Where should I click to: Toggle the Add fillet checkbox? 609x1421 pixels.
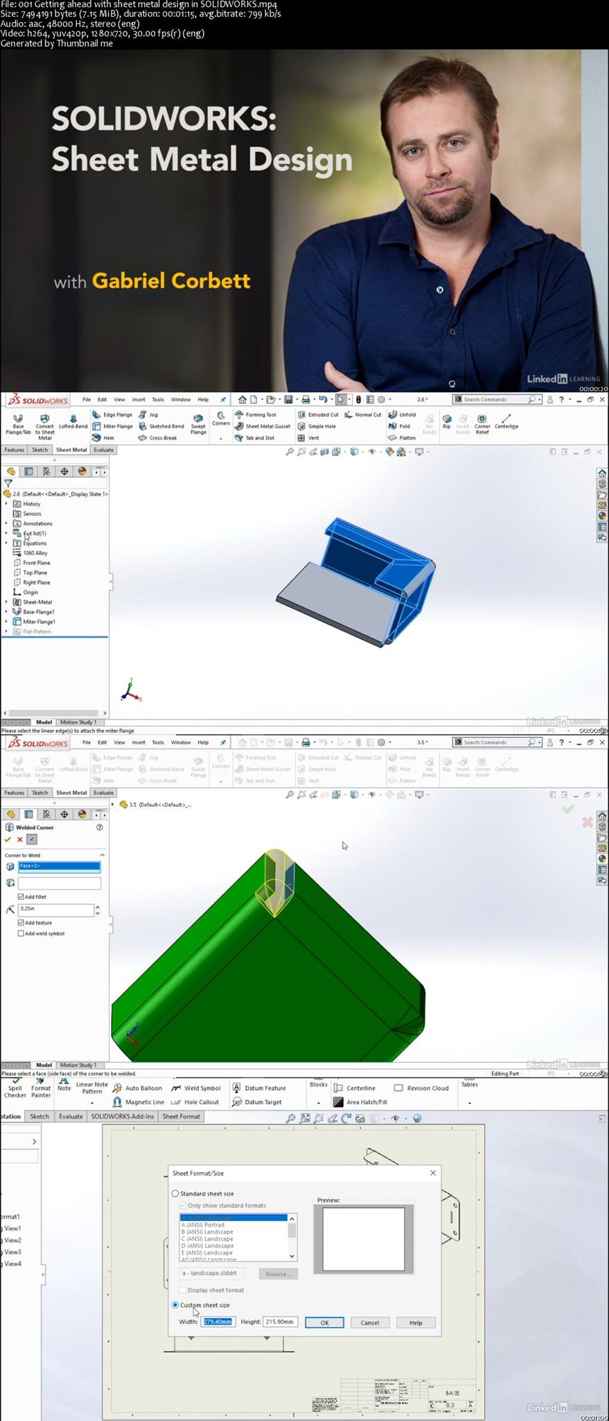pos(21,896)
